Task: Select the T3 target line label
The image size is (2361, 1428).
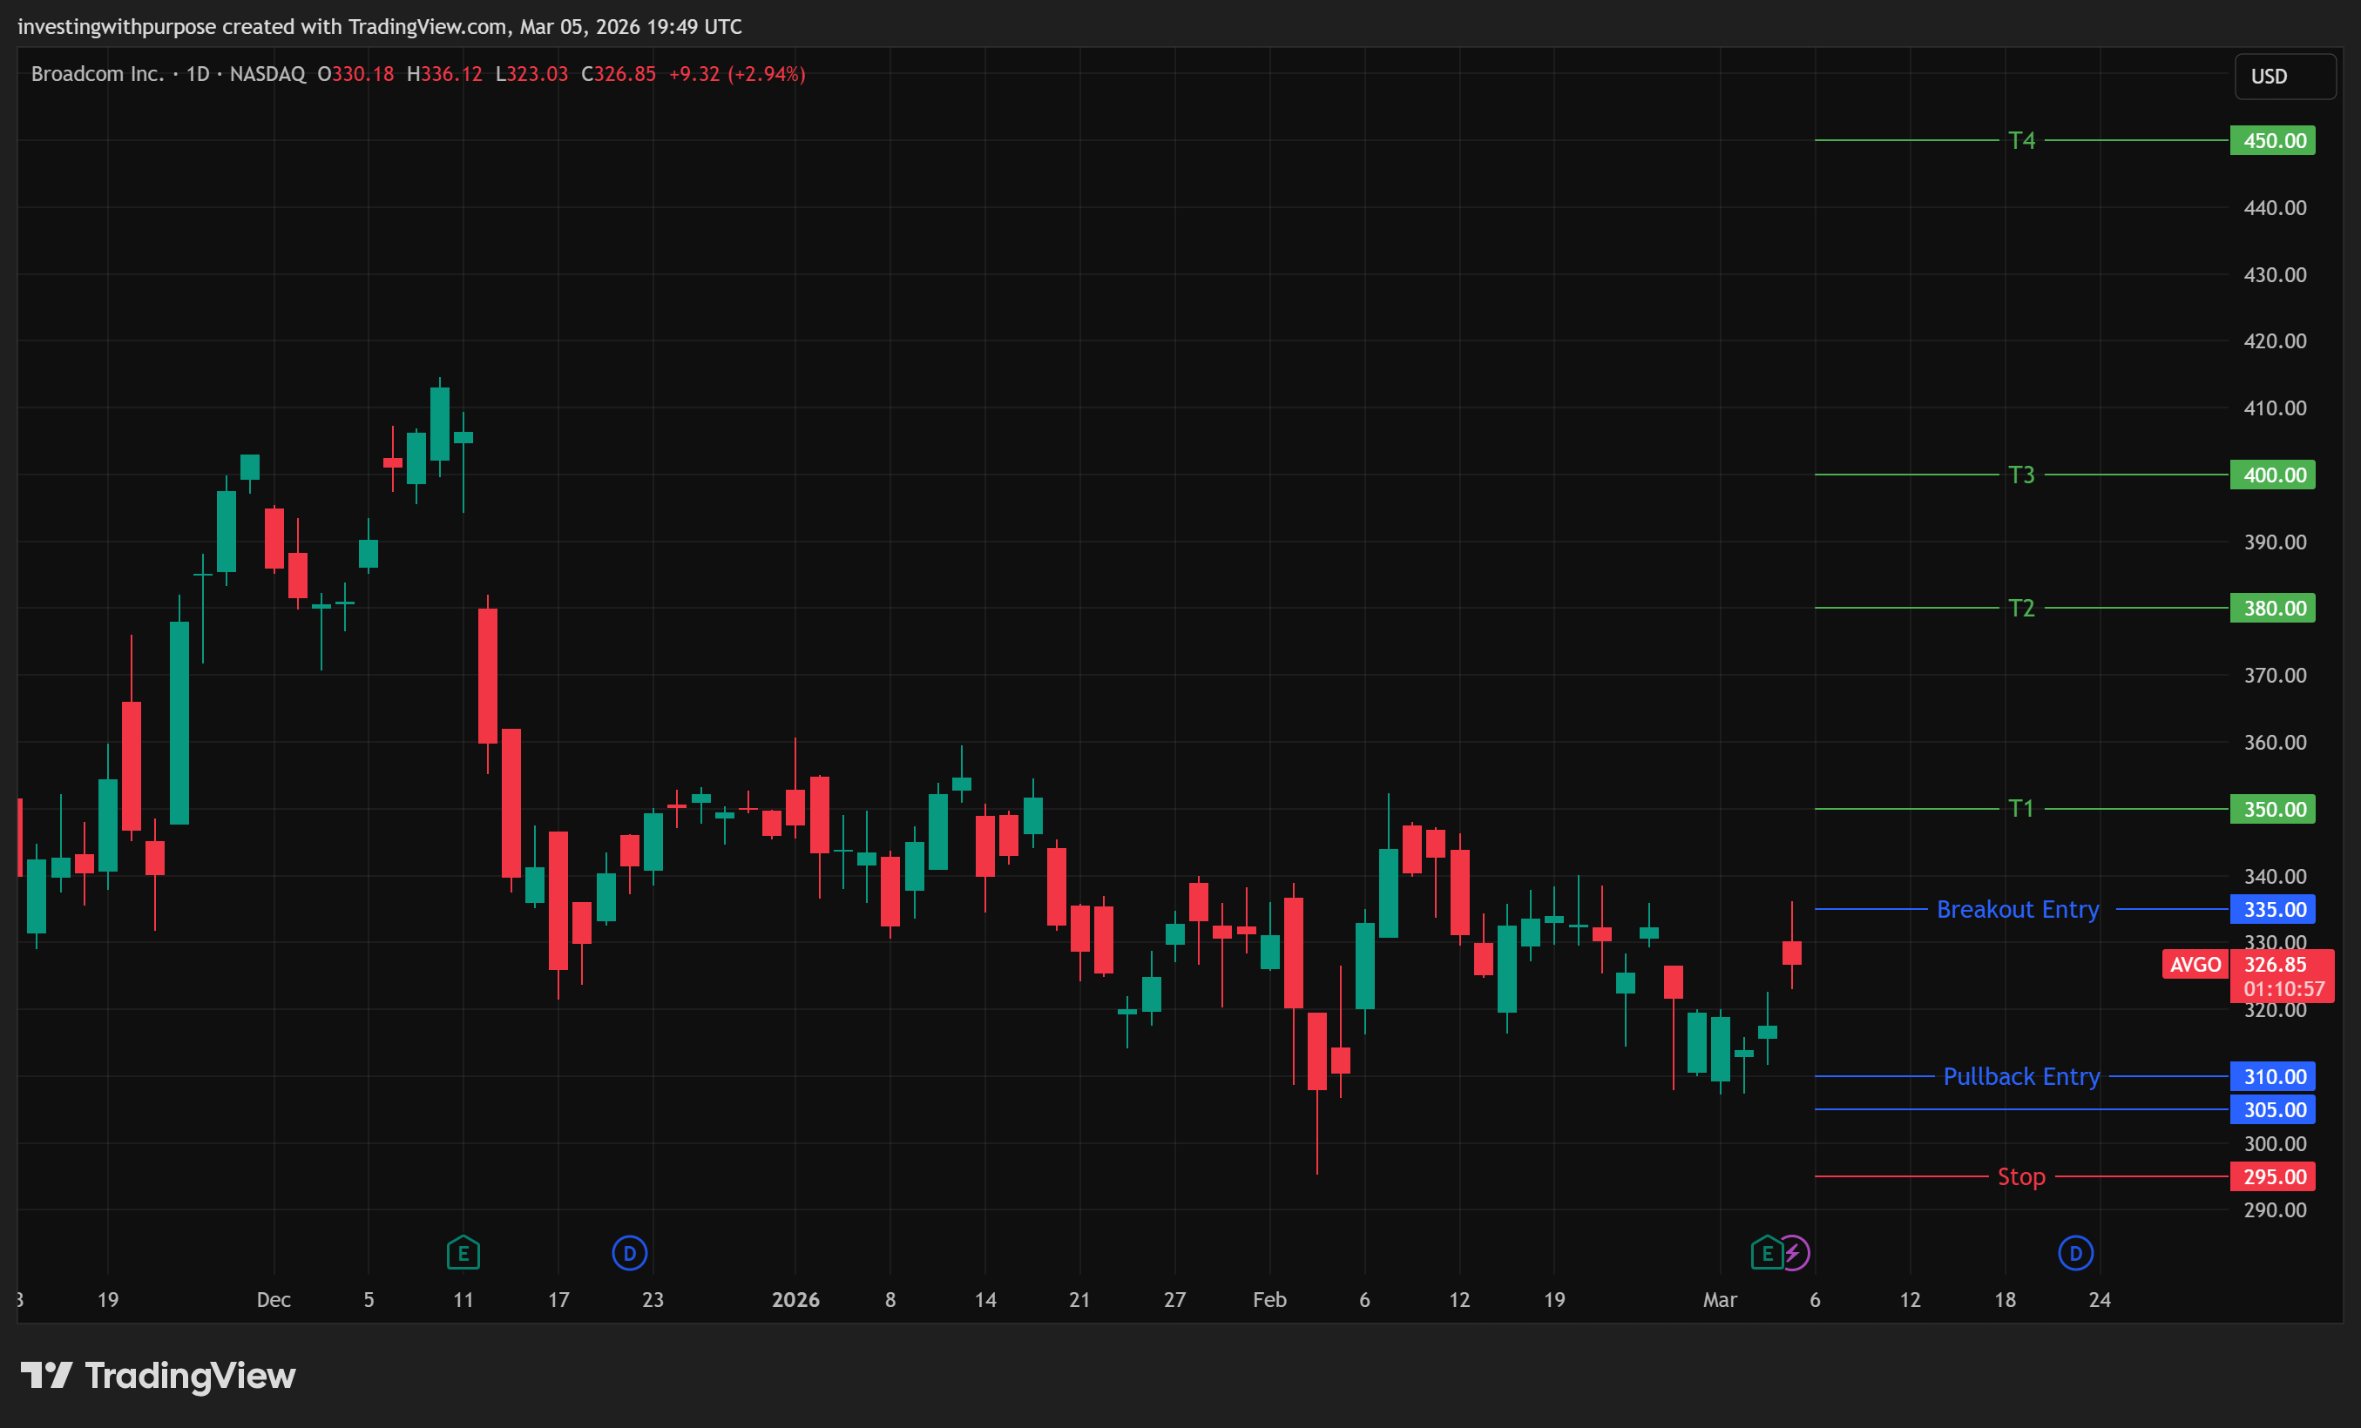Action: point(2021,475)
